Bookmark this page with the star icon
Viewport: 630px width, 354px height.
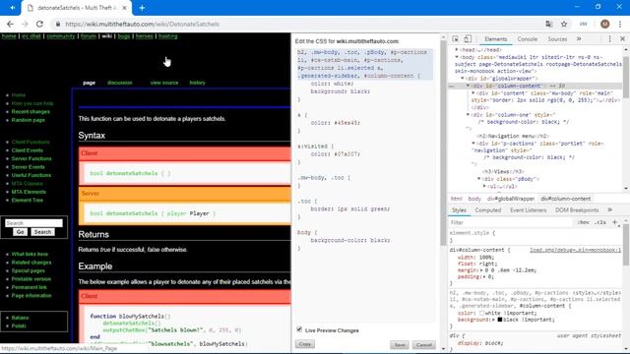coord(564,24)
